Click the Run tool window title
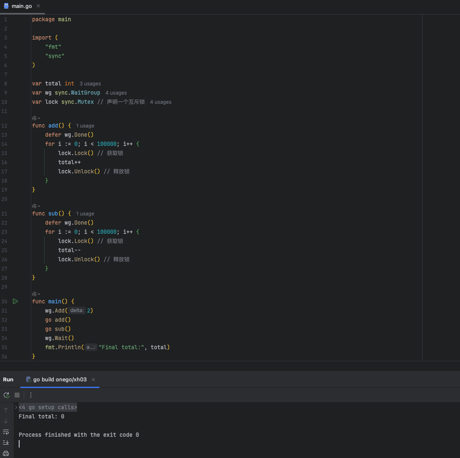Screen dimensions: 460x458 [8, 379]
